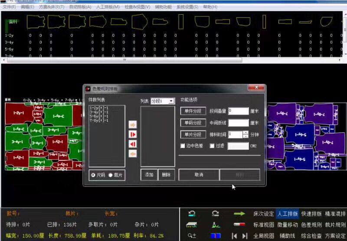Click 精准混排 in bottom panel
347x241 pixels.
[335, 214]
